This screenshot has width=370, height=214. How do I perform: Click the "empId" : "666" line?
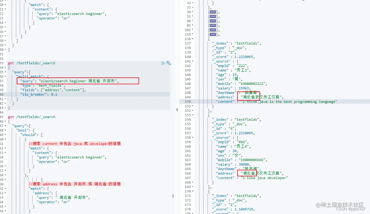[x=232, y=142]
